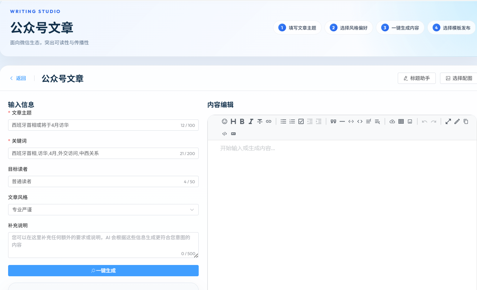The height and width of the screenshot is (290, 477).
Task: Grab the 补充说明 textarea resize handle
Action: click(196, 256)
